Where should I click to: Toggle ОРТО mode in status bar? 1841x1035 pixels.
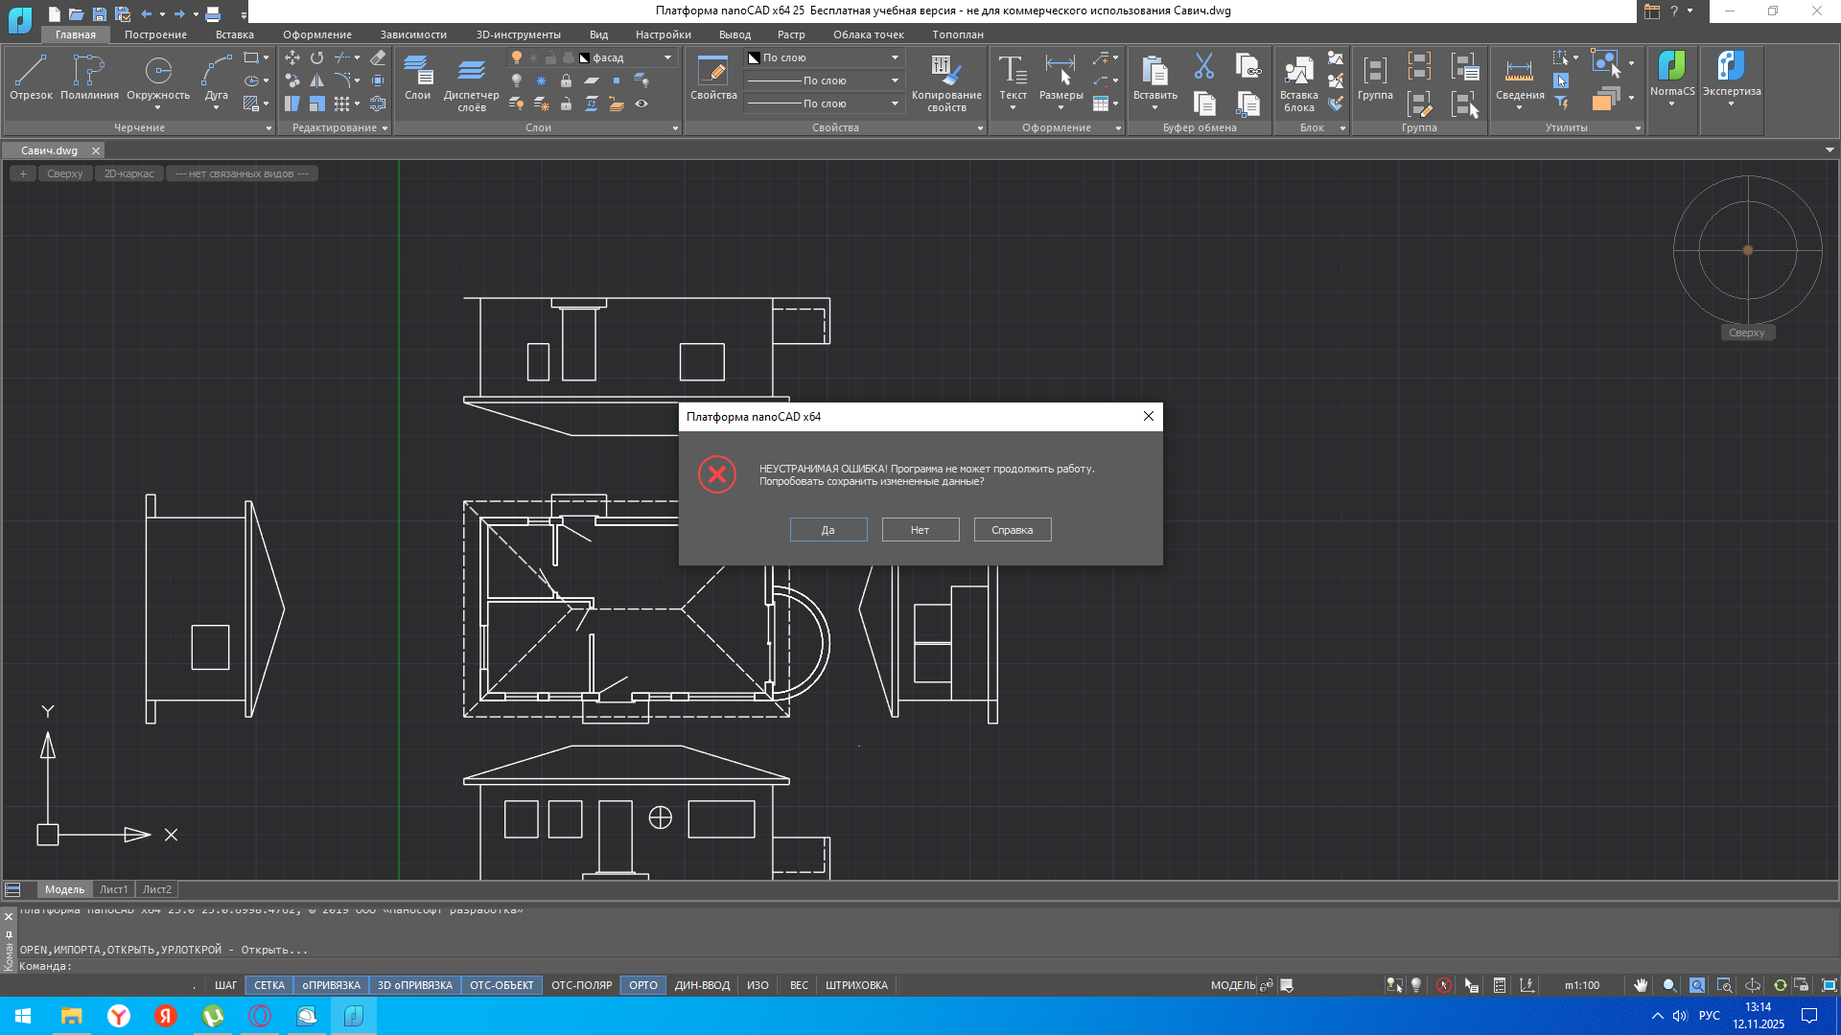click(x=643, y=985)
